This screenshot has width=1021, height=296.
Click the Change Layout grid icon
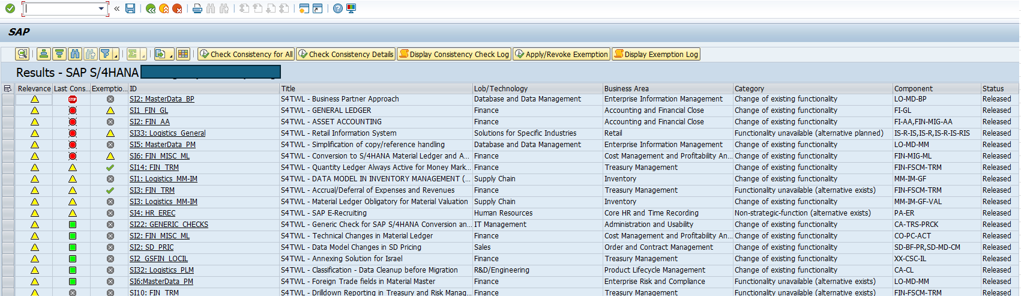183,54
